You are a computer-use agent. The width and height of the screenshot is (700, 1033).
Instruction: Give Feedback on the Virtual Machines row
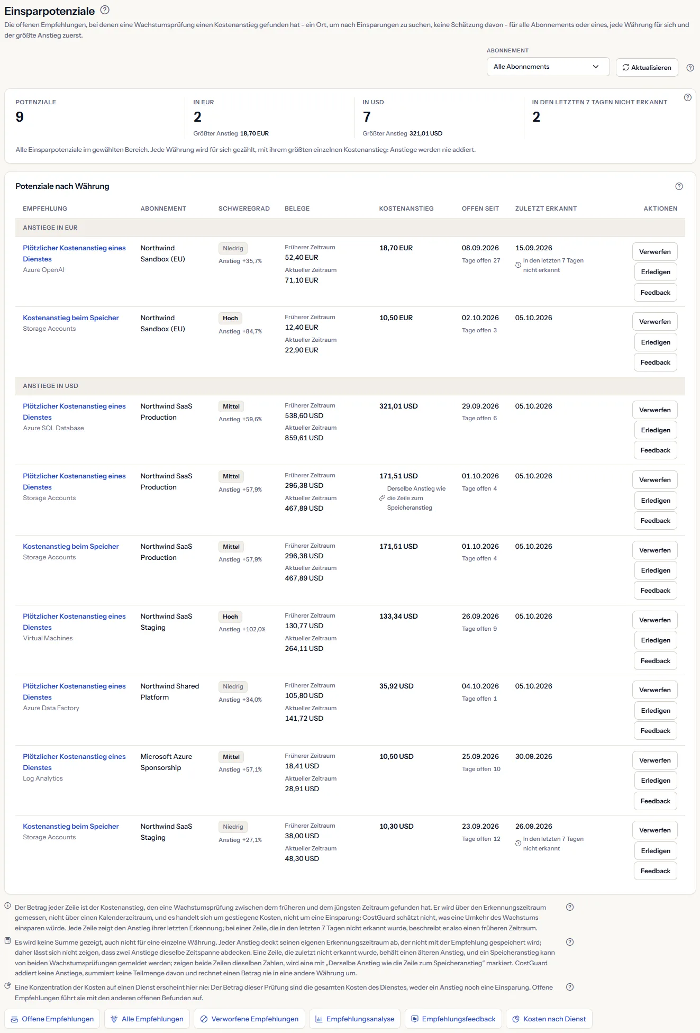point(655,661)
